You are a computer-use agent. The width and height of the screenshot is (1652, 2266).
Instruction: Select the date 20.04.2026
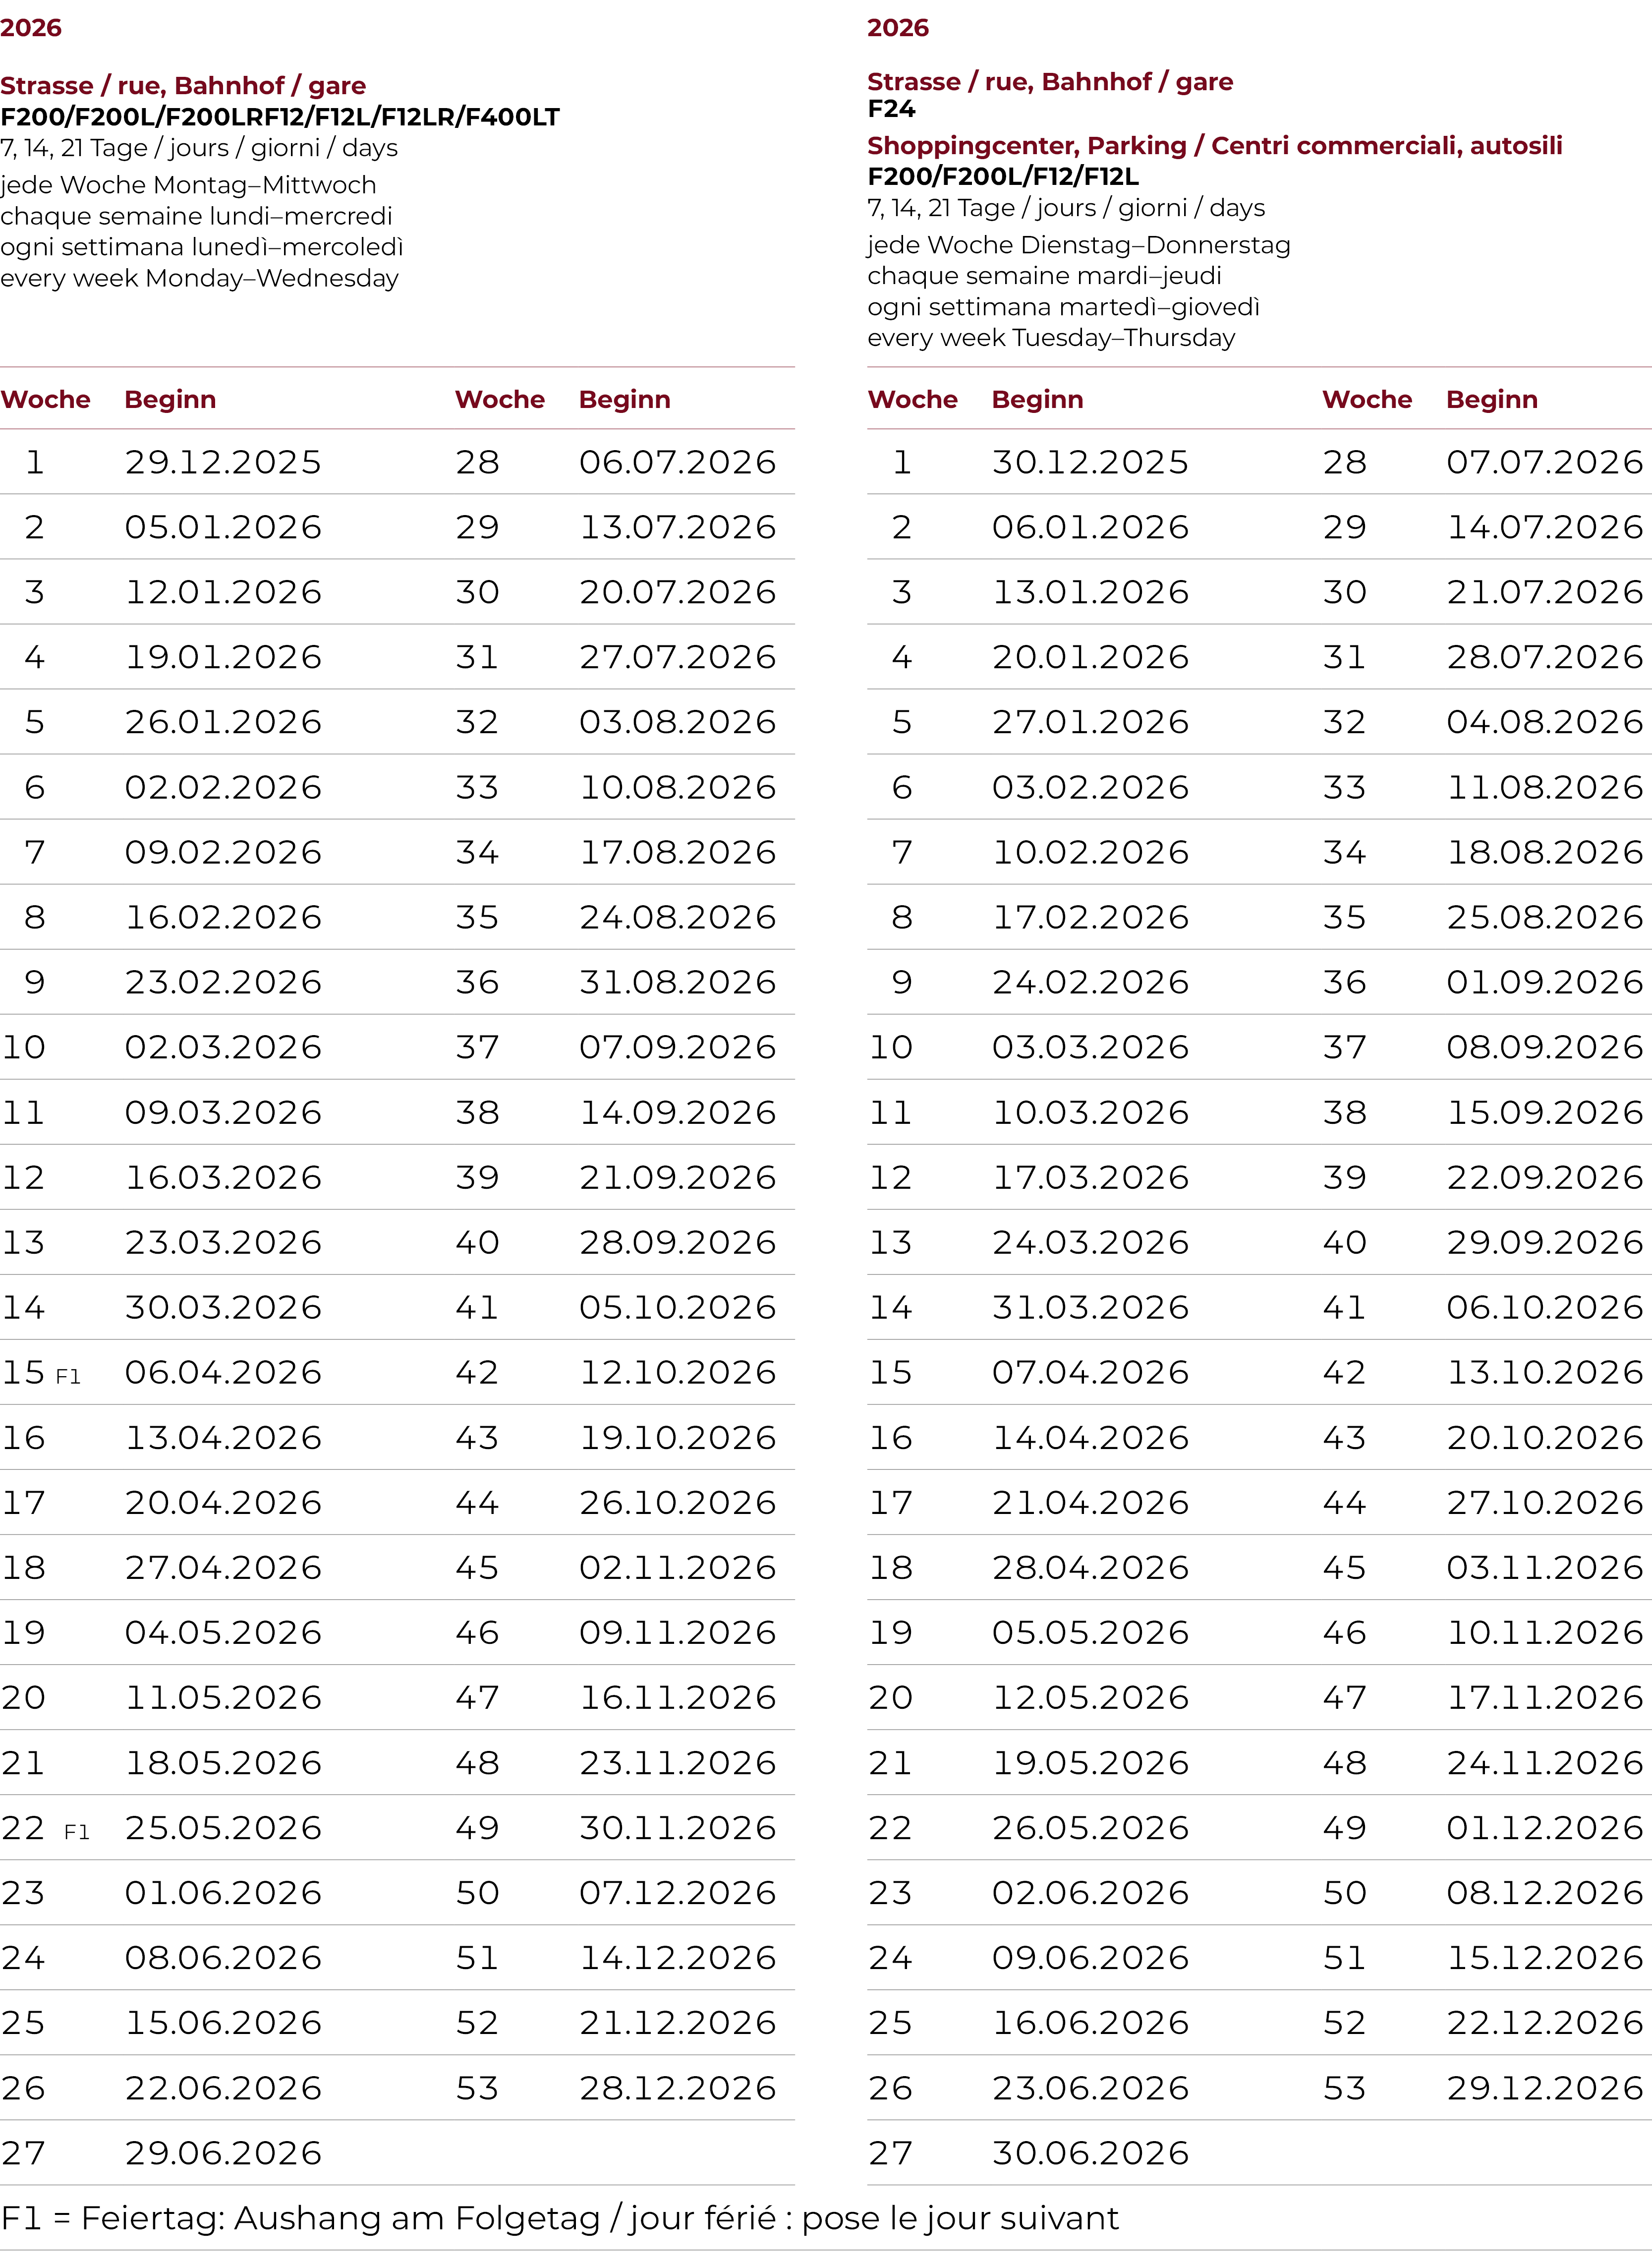coord(223,1502)
